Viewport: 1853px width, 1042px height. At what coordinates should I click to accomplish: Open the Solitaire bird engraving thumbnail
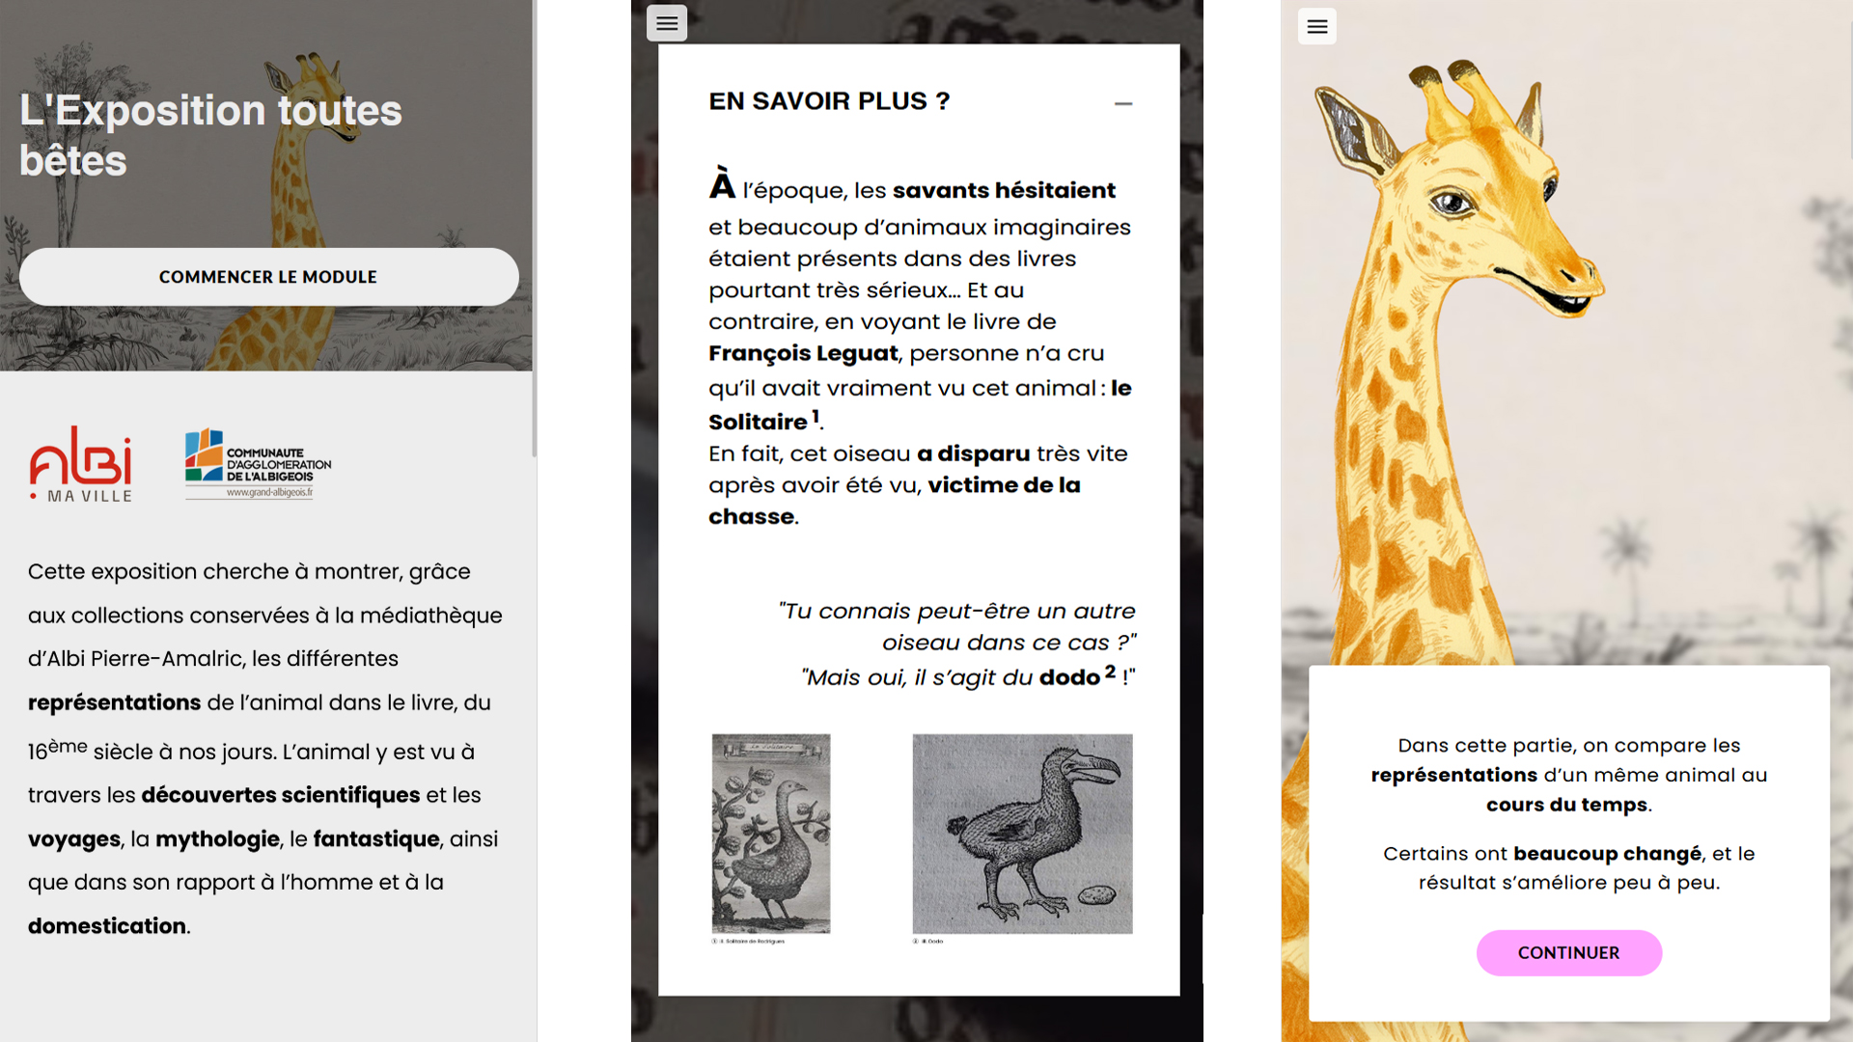coord(770,833)
